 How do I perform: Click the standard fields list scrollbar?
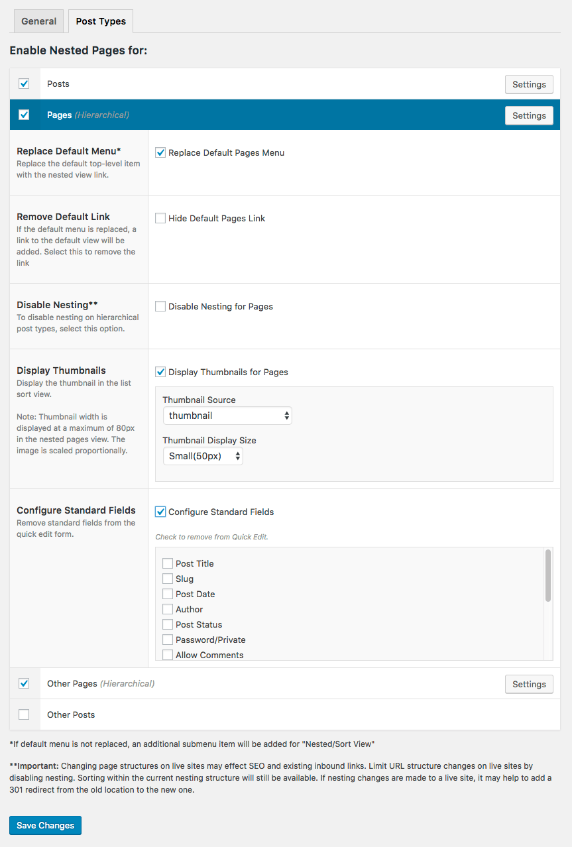click(548, 575)
